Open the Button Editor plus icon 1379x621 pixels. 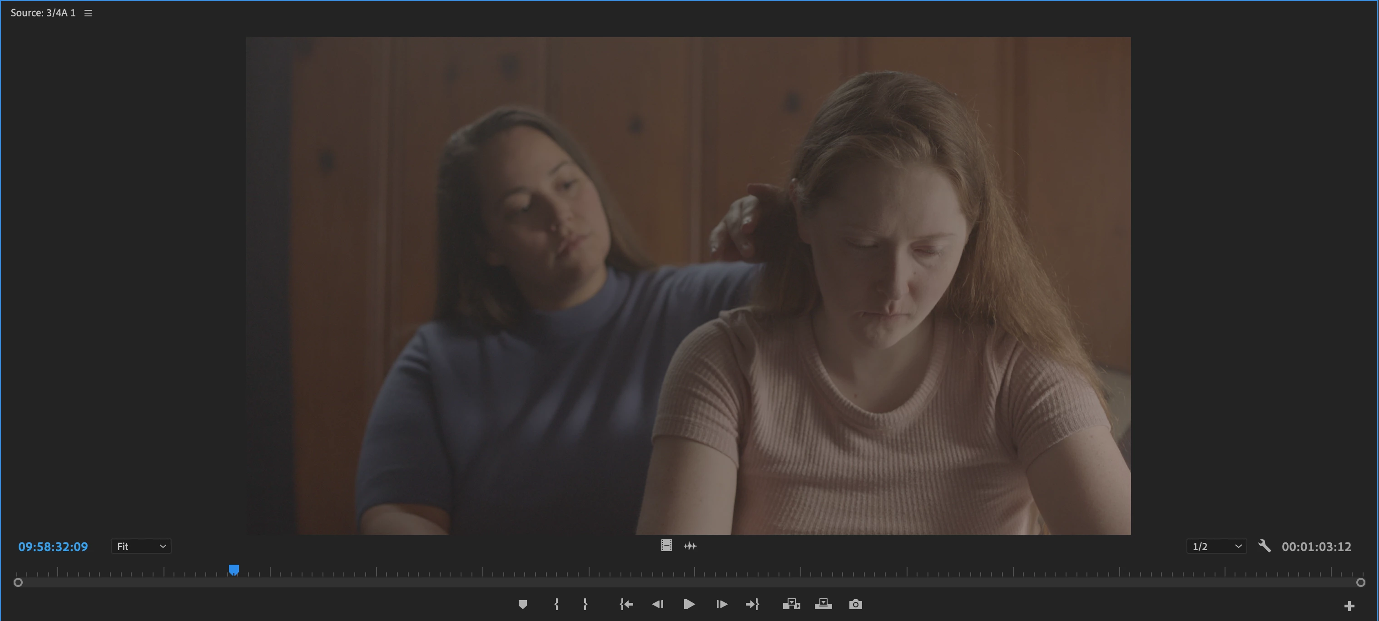(x=1349, y=606)
